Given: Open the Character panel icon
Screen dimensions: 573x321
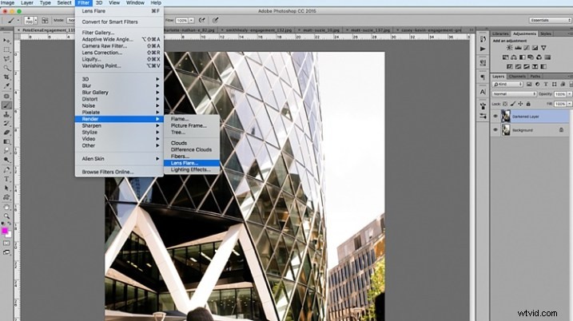Looking at the screenshot, I should pyautogui.click(x=483, y=92).
